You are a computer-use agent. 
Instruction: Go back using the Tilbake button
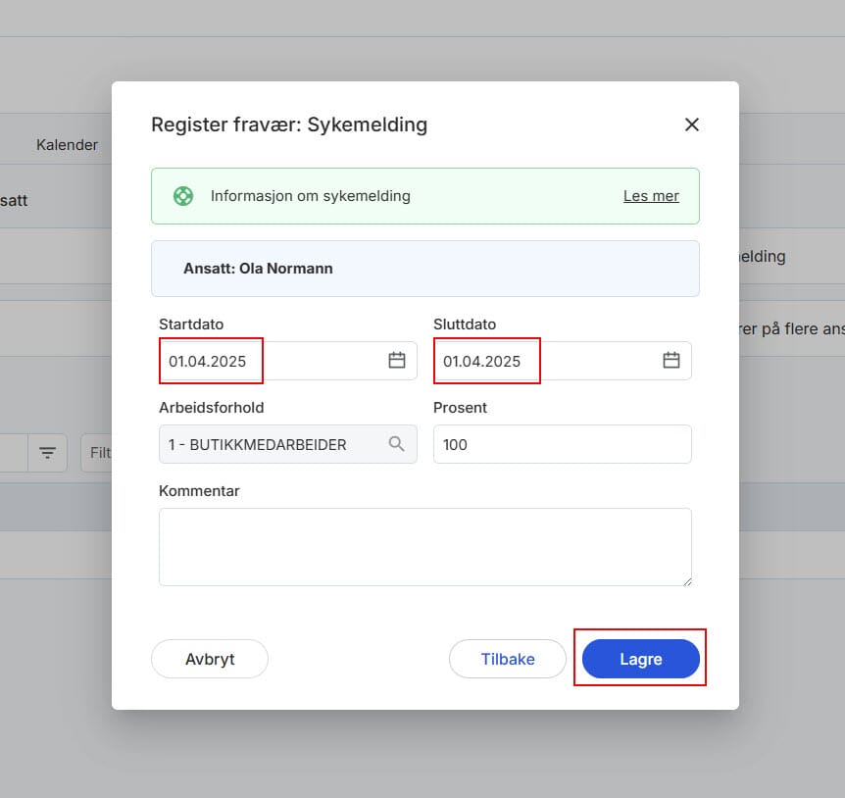point(507,659)
